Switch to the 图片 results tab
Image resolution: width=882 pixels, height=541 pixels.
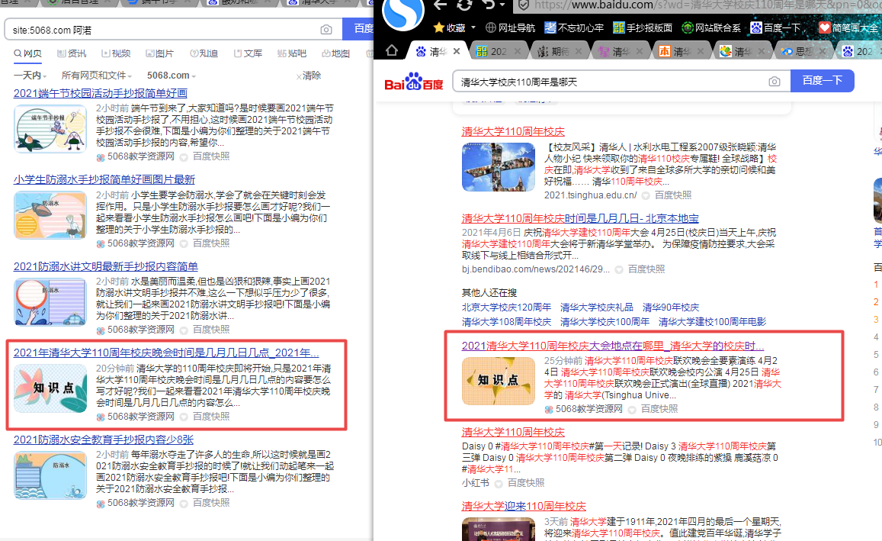coord(162,55)
